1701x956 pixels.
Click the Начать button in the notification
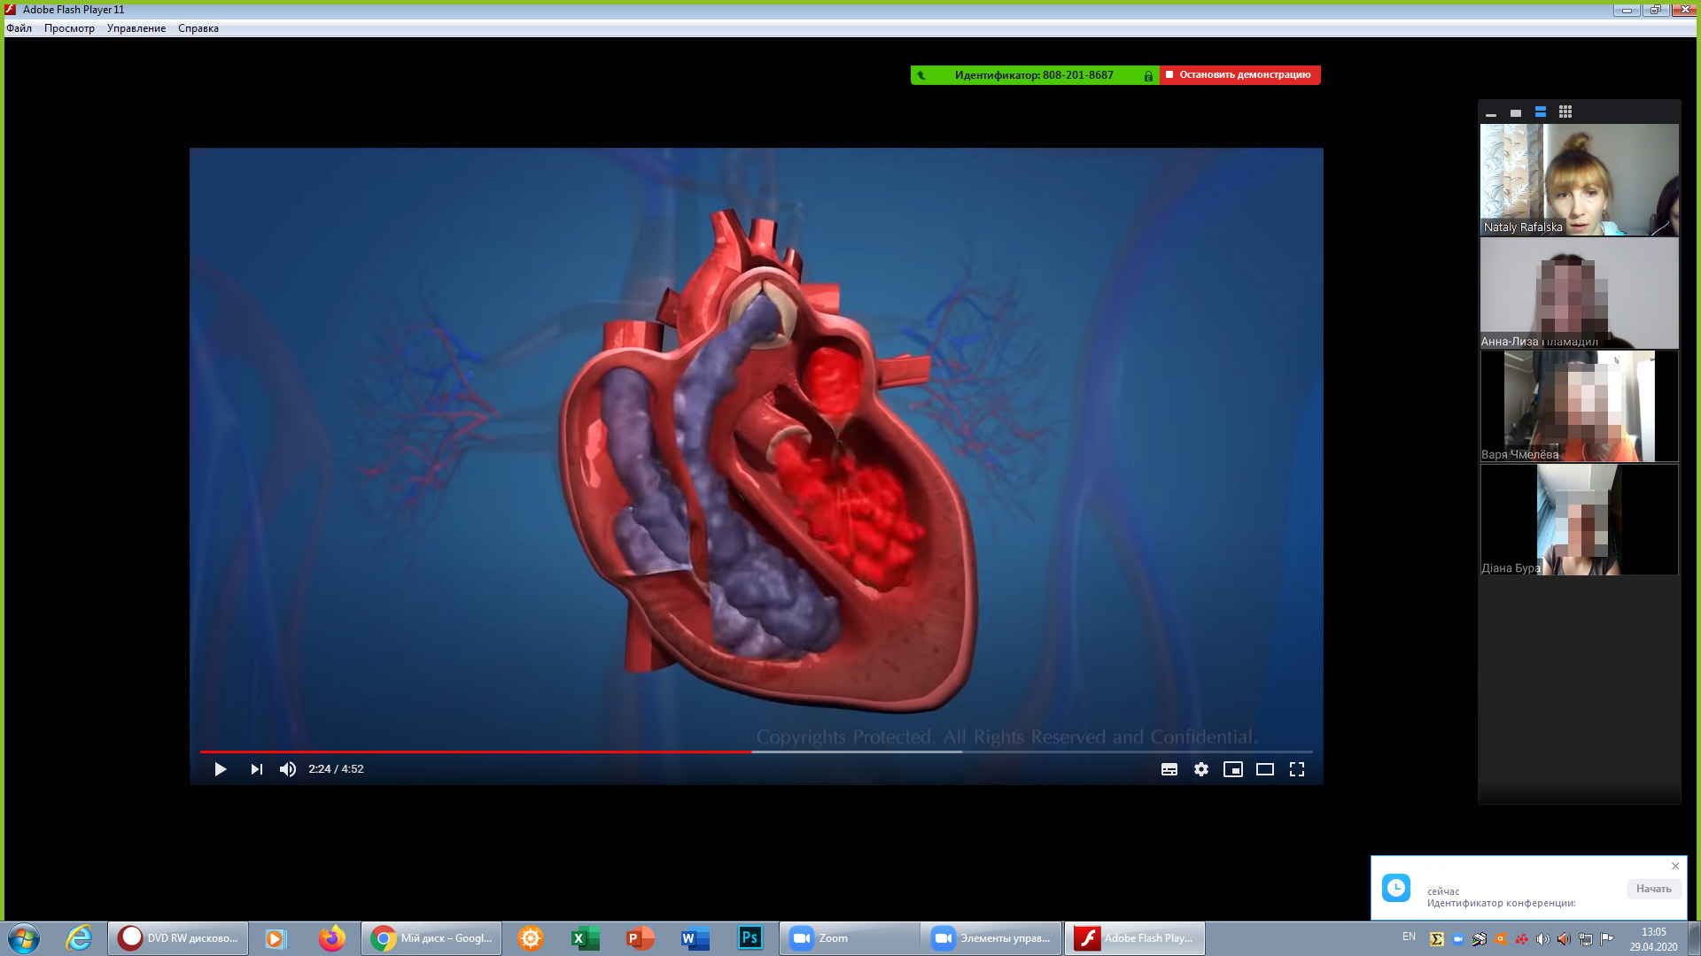click(1653, 889)
